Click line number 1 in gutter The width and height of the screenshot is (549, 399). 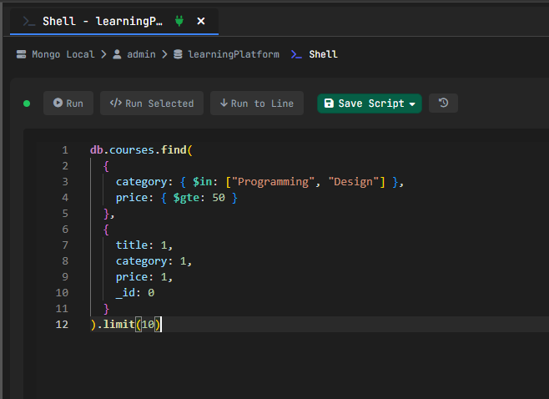coord(65,150)
